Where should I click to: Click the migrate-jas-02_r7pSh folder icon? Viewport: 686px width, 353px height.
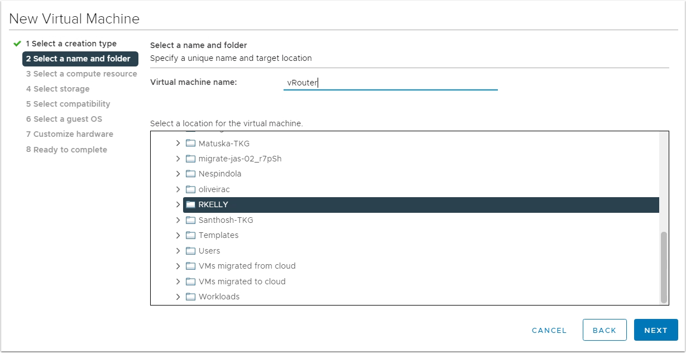pos(190,159)
